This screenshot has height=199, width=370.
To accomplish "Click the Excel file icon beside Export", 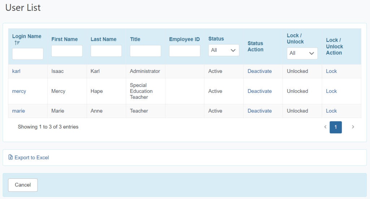I will 10,157.
